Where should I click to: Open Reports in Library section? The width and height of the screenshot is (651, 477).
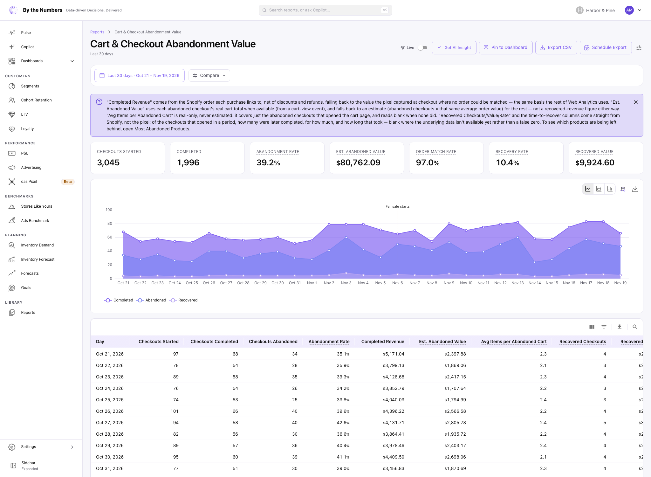tap(41, 313)
